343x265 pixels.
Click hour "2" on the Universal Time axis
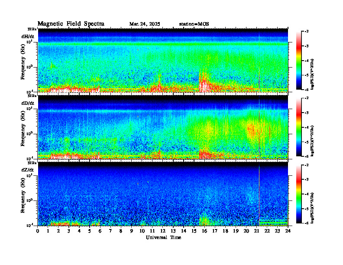58,231
